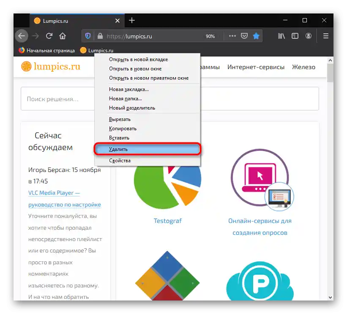Open the tracking protection shield icon
This screenshot has height=314, width=347.
pyautogui.click(x=87, y=36)
